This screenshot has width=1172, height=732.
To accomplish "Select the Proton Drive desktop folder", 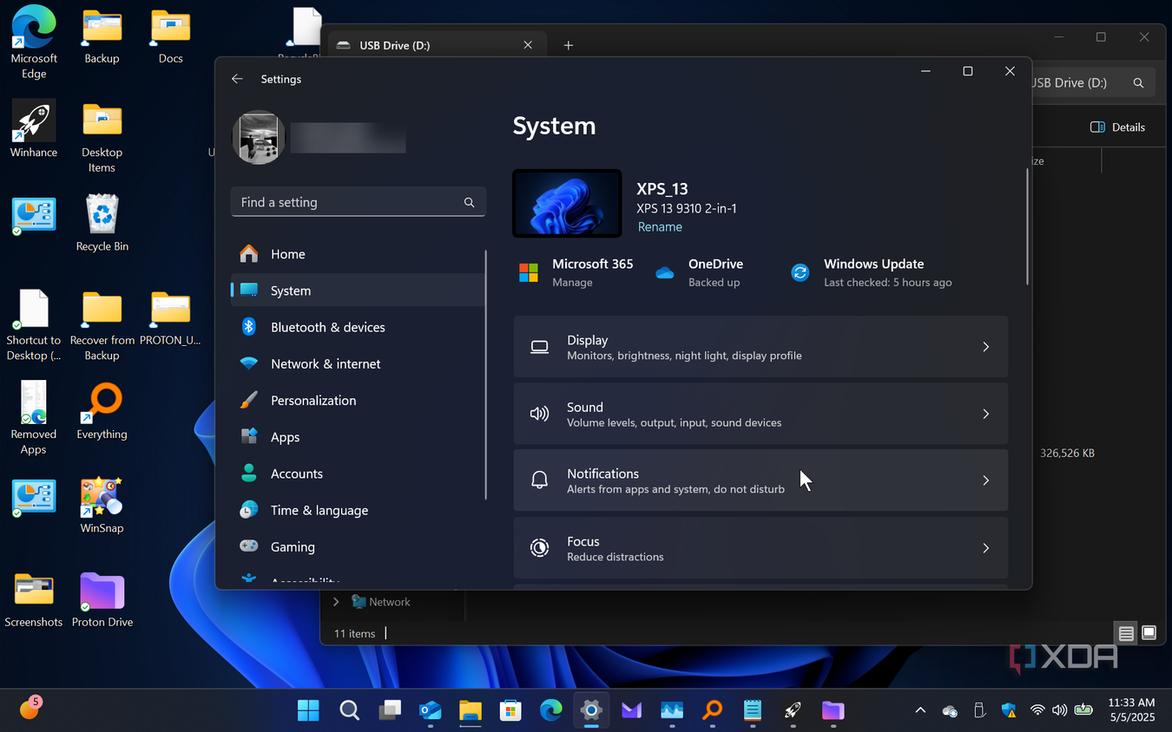I will point(102,599).
